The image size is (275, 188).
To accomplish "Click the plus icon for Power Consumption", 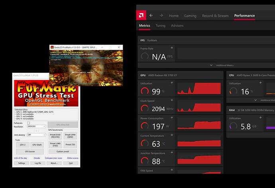I will point(172,117).
